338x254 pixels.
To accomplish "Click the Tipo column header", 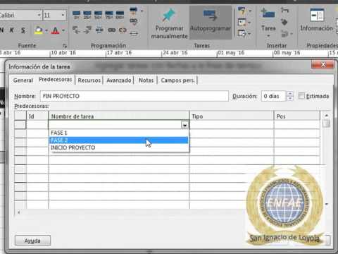I will click(232, 116).
